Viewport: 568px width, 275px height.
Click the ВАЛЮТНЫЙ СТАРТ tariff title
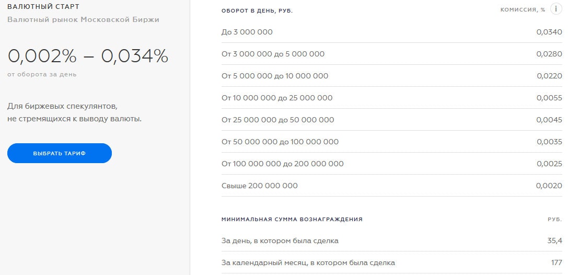click(43, 7)
